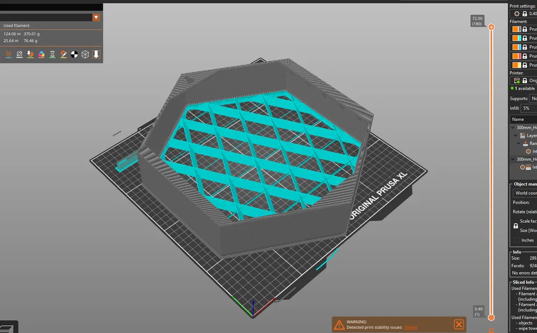
Task: Open the Infill percentage dropdown
Action: [x=529, y=108]
